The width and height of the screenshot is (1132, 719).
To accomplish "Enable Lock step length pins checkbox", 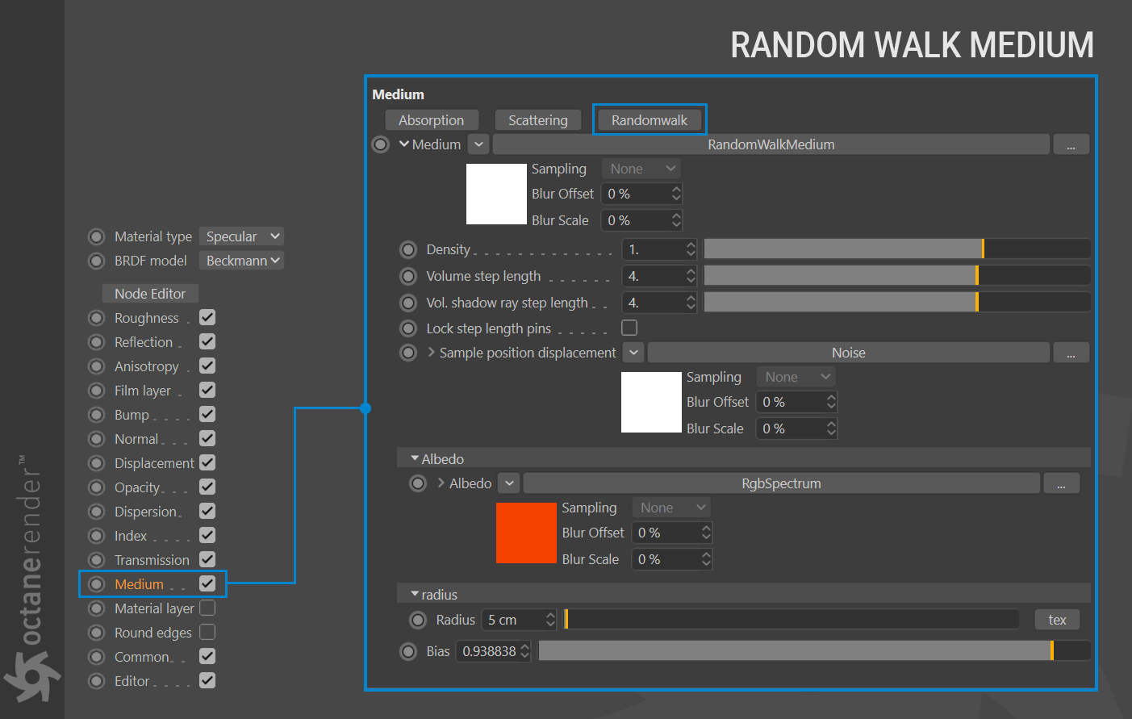I will click(629, 328).
